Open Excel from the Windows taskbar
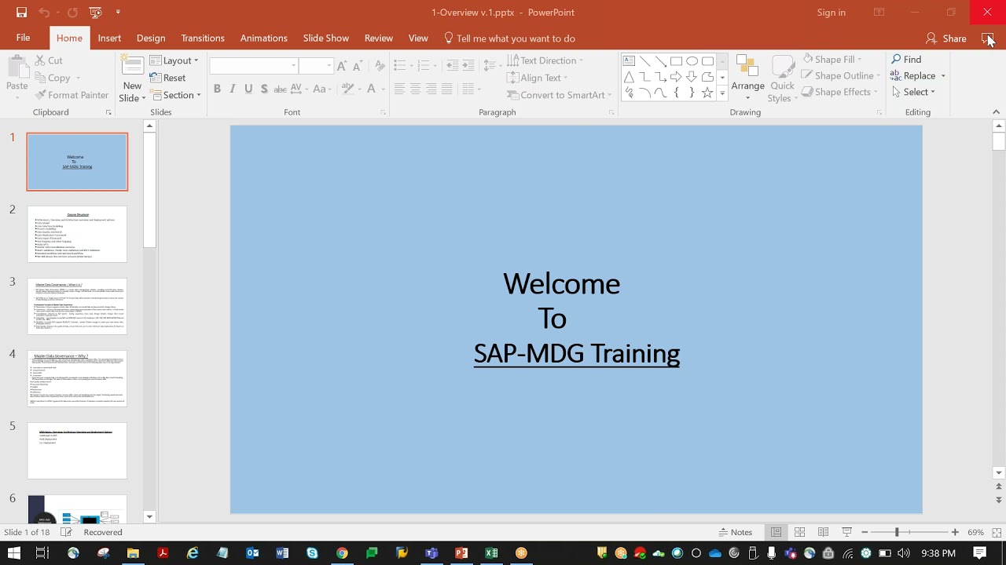1006x565 pixels. coord(491,553)
